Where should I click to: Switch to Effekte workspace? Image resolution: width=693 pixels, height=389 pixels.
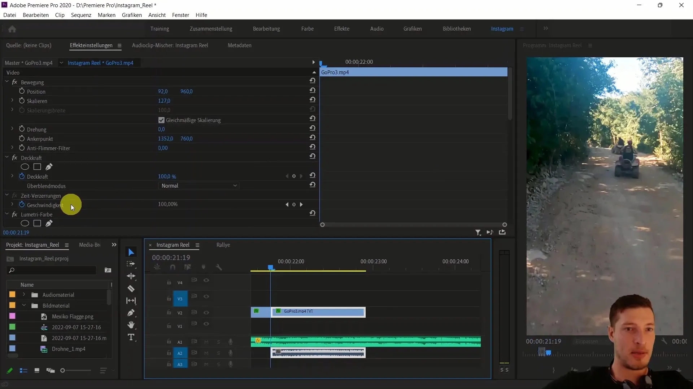341,29
